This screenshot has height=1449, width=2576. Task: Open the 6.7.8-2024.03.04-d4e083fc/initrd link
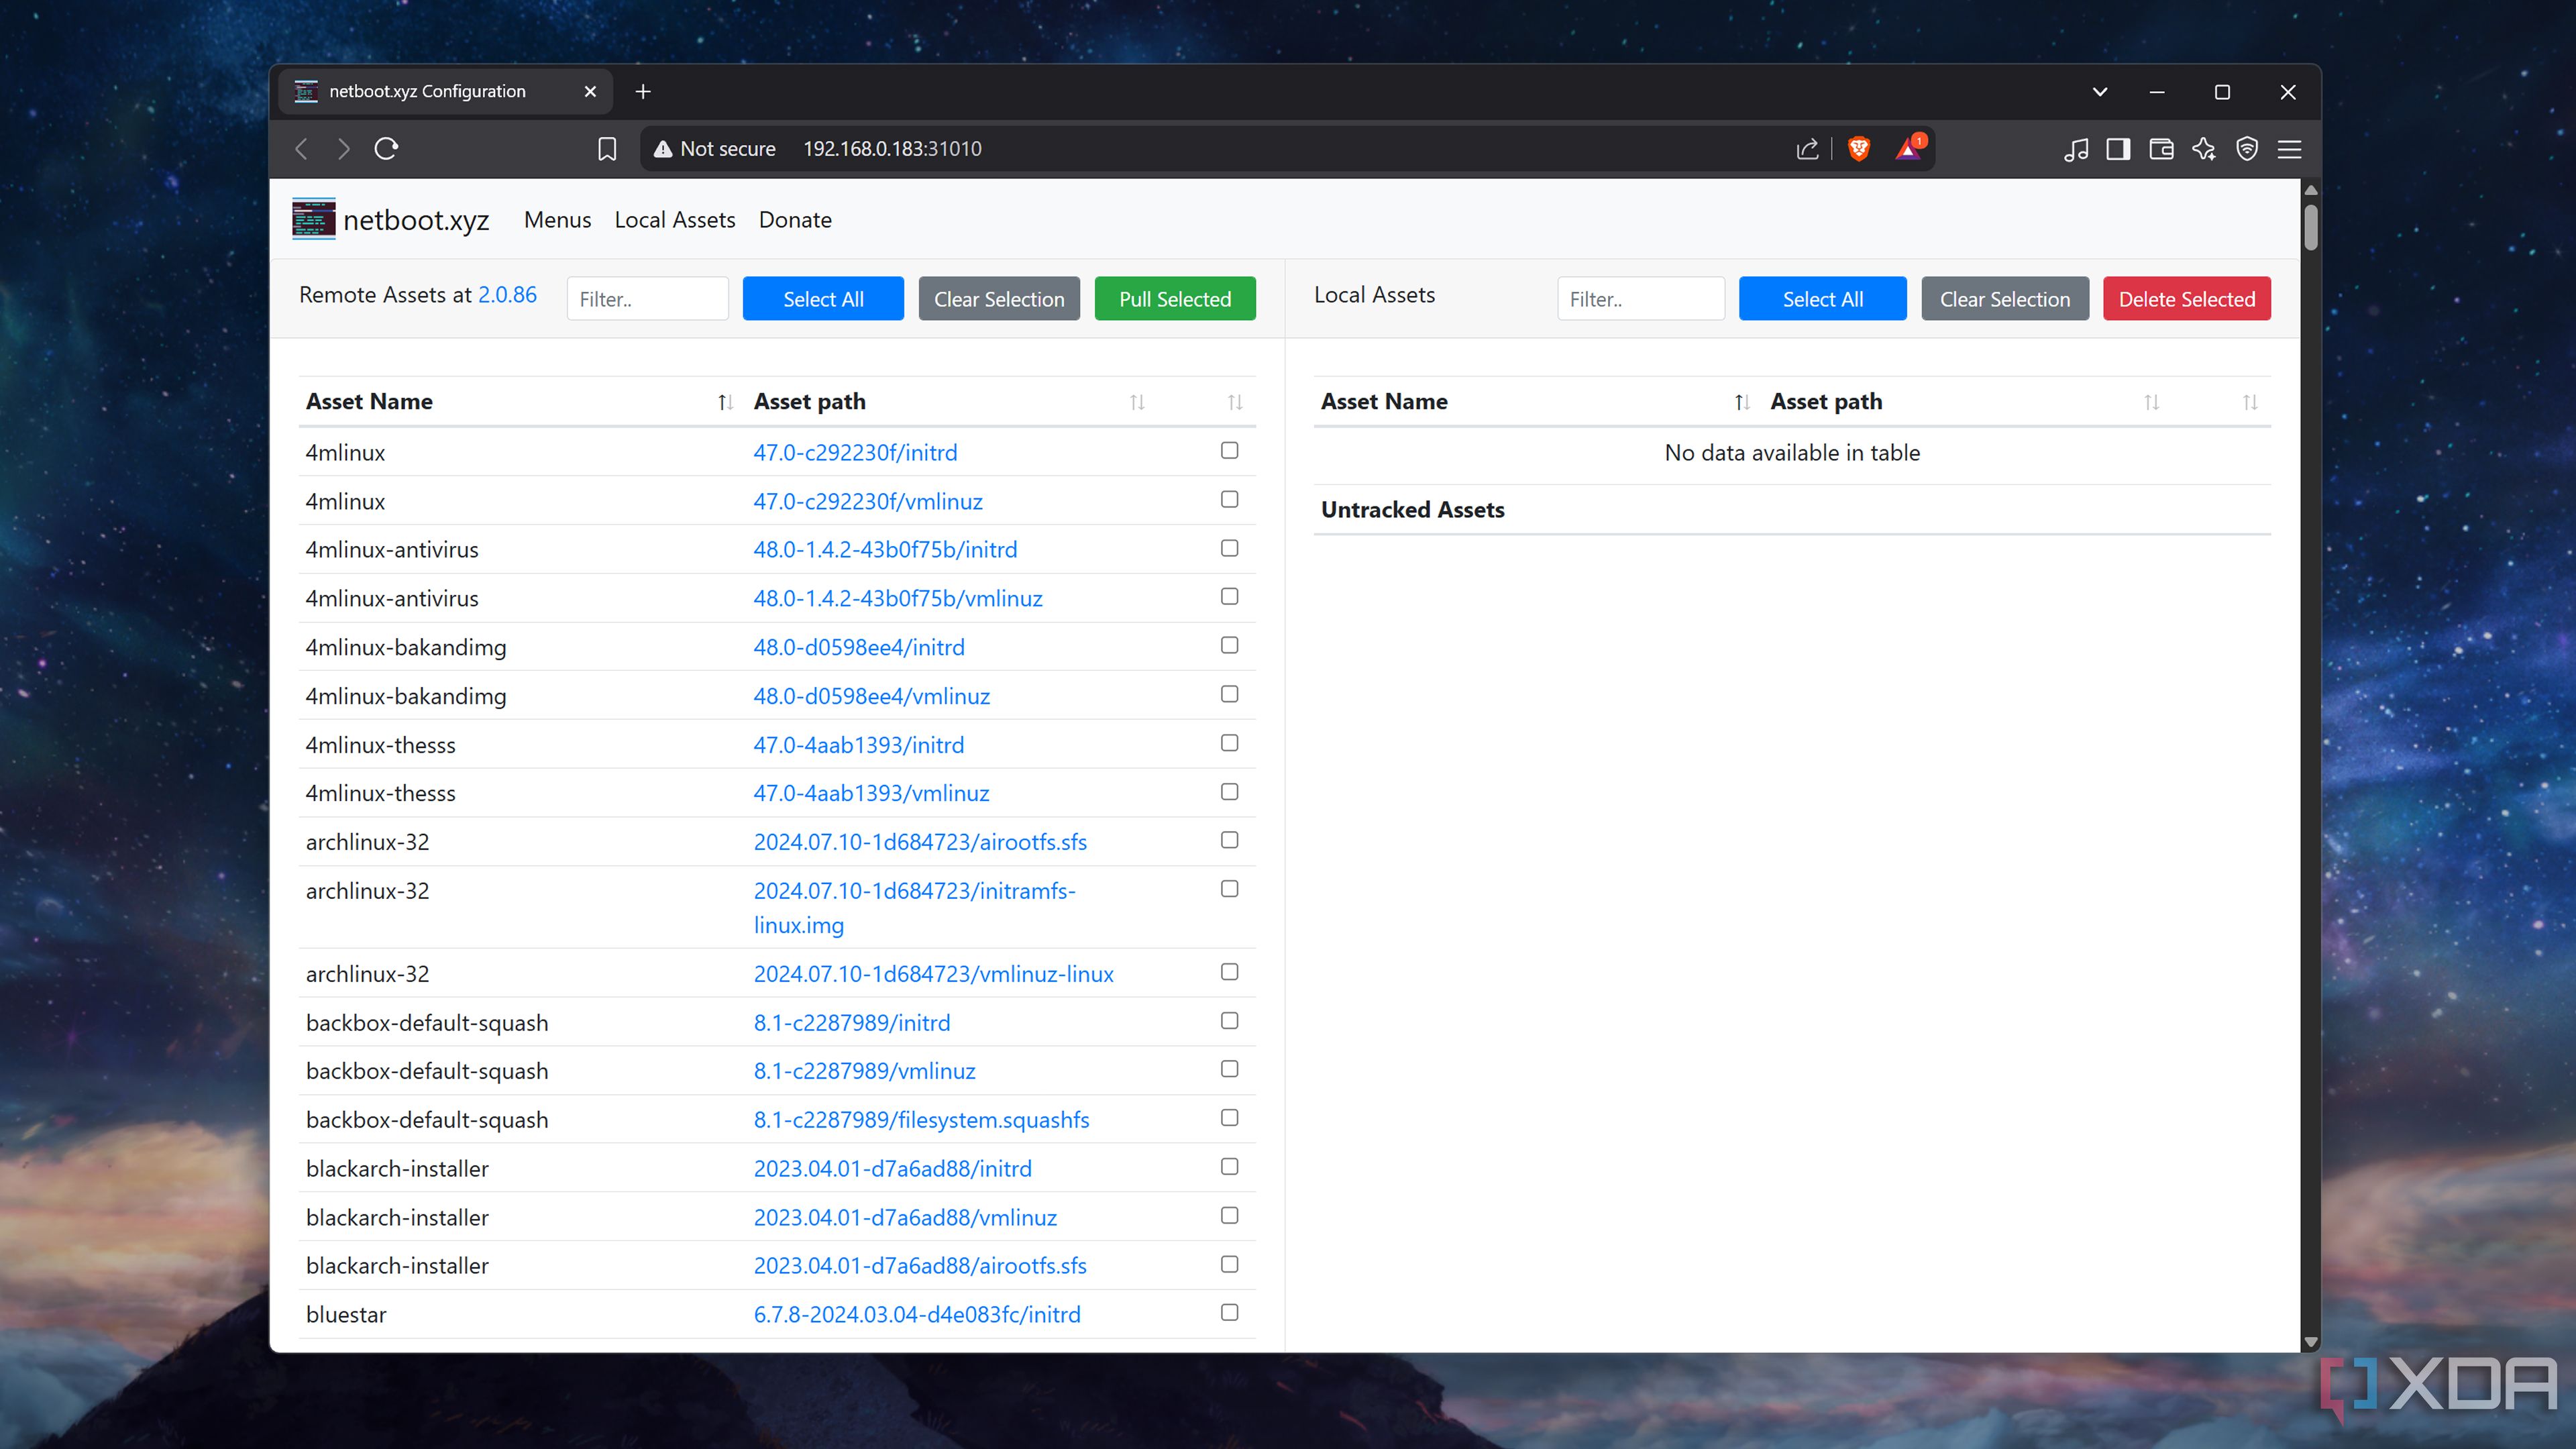917,1315
